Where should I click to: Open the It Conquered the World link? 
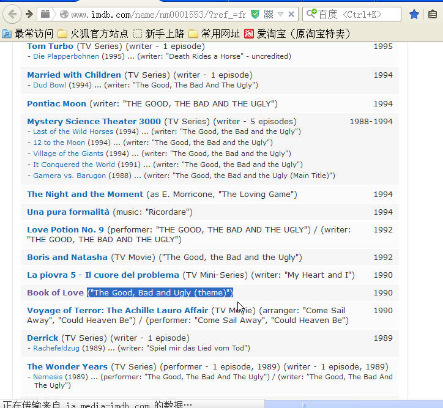(74, 165)
